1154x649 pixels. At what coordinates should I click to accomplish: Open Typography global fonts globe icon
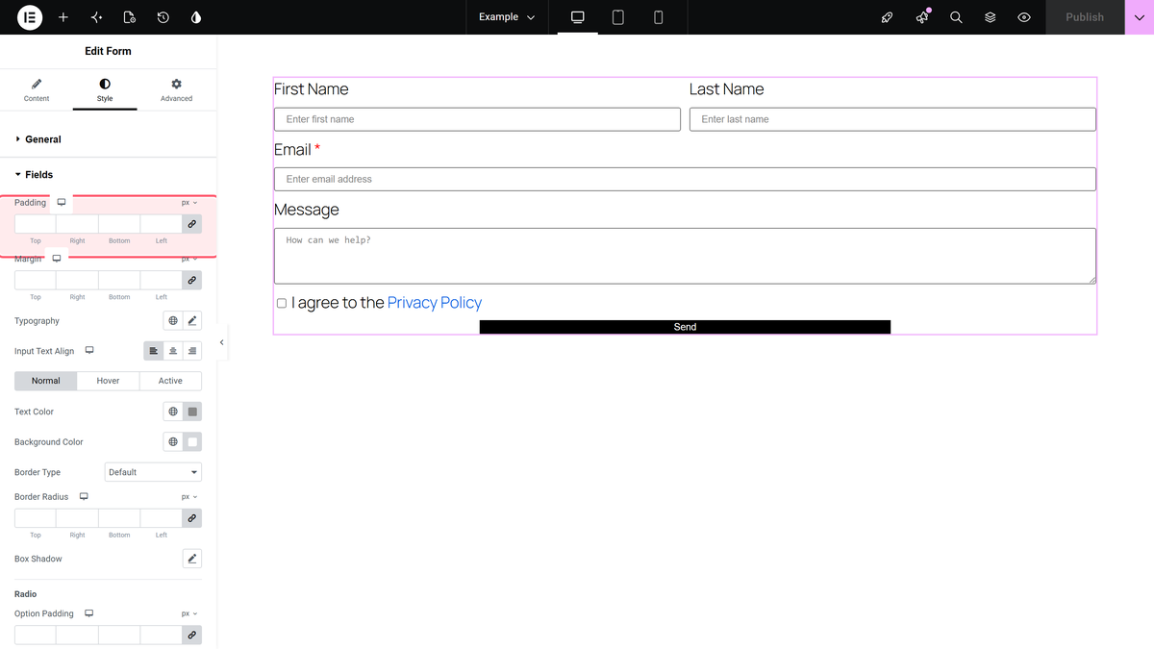click(x=173, y=321)
